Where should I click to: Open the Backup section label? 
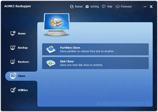[x=23, y=48]
